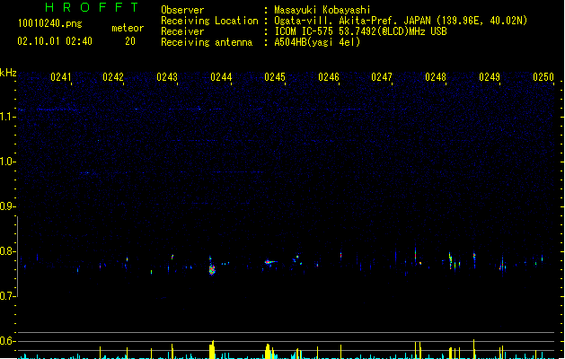Image resolution: width=565 pixels, height=359 pixels.
Task: Click the bright meteor echo after 0243
Action: (212, 268)
